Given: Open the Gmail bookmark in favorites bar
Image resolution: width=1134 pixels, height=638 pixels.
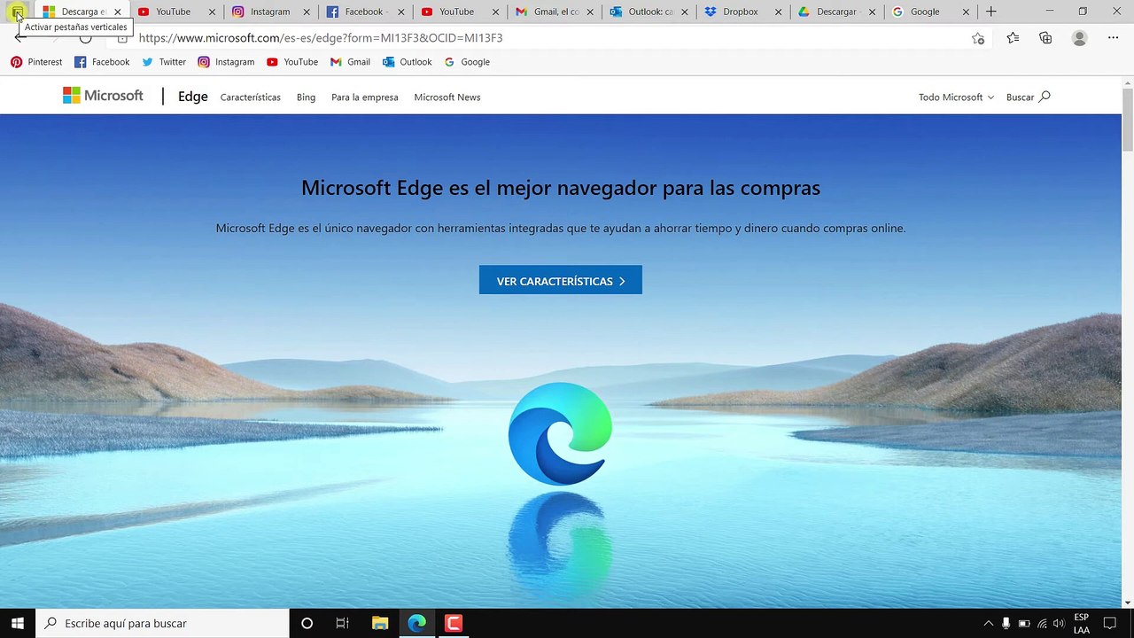Looking at the screenshot, I should point(350,62).
